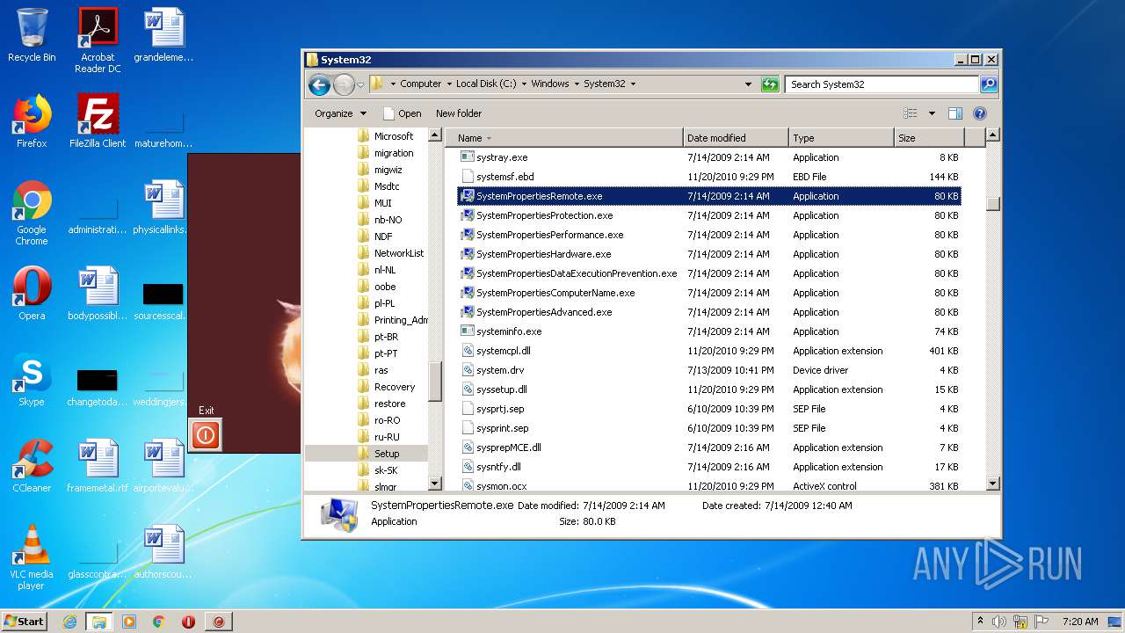Open media player taskbar icon
The height and width of the screenshot is (633, 1125).
[x=129, y=622]
